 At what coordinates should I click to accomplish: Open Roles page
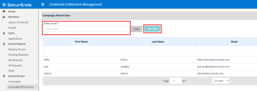pyautogui.click(x=12, y=71)
